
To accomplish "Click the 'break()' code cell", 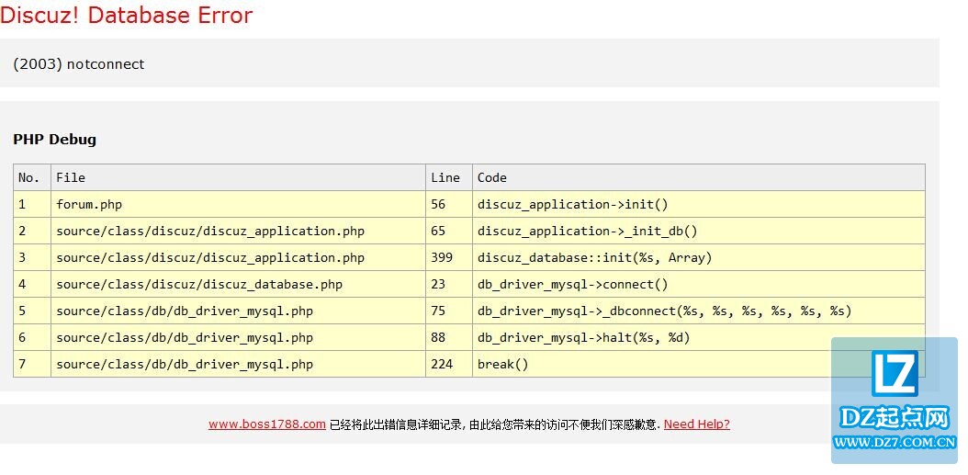I will [x=699, y=364].
